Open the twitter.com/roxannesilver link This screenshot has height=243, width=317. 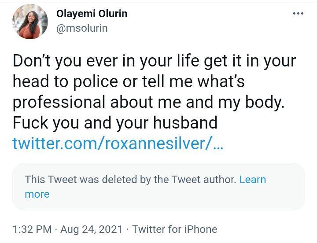[x=118, y=143]
